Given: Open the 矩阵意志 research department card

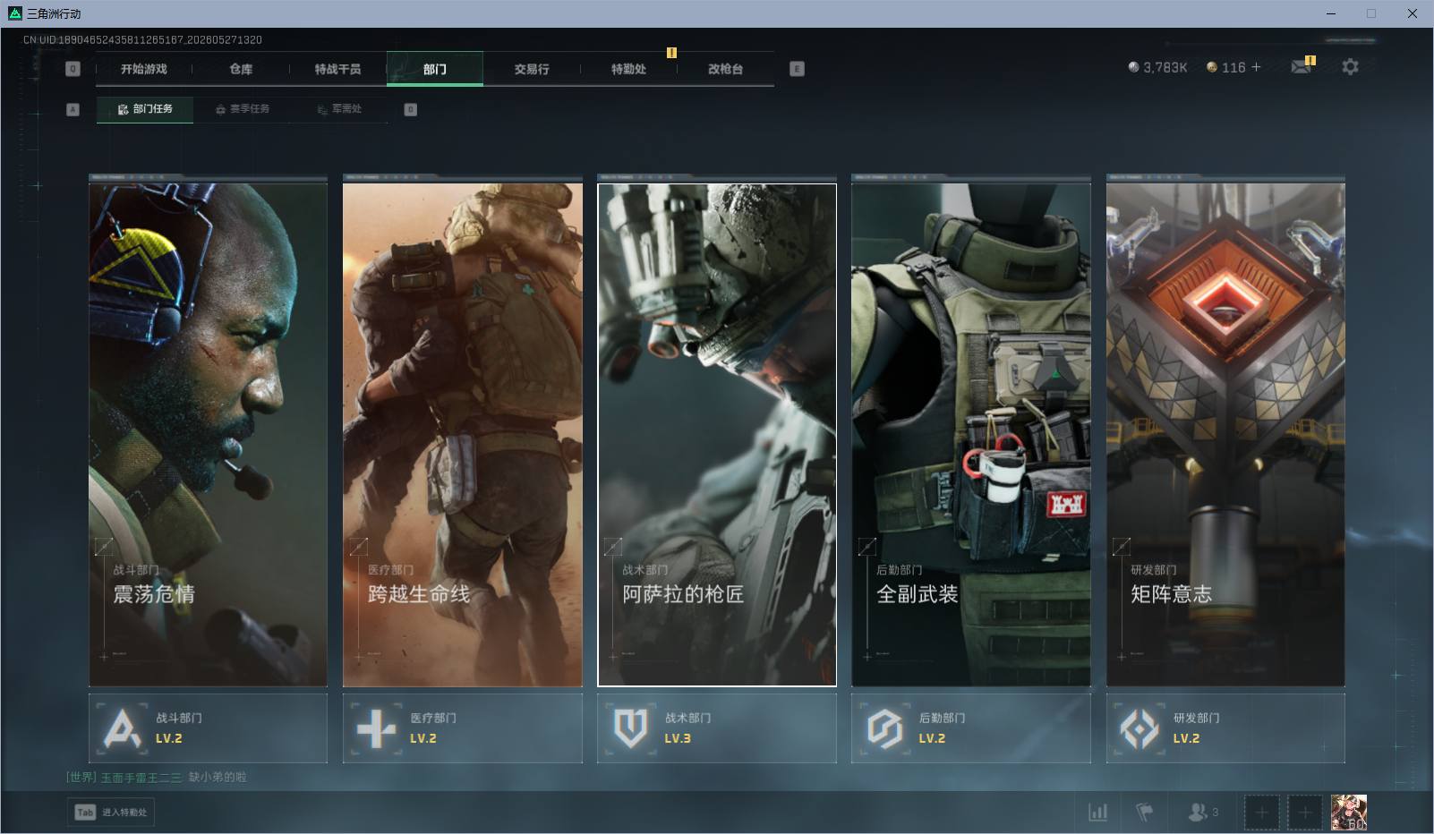Looking at the screenshot, I should pyautogui.click(x=1225, y=435).
